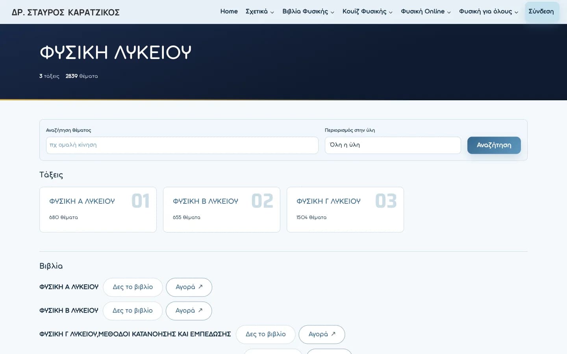Click the 1504 θέματα count text

[x=311, y=218]
